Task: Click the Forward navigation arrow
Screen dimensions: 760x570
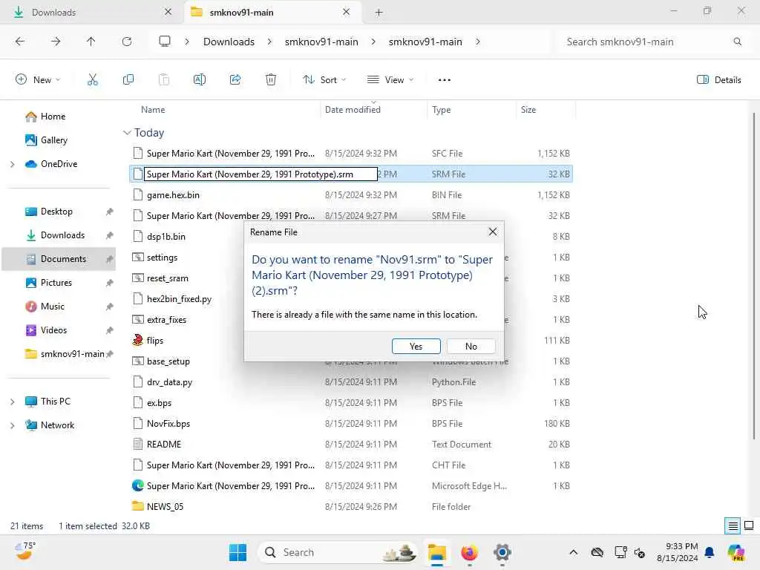Action: coord(56,42)
